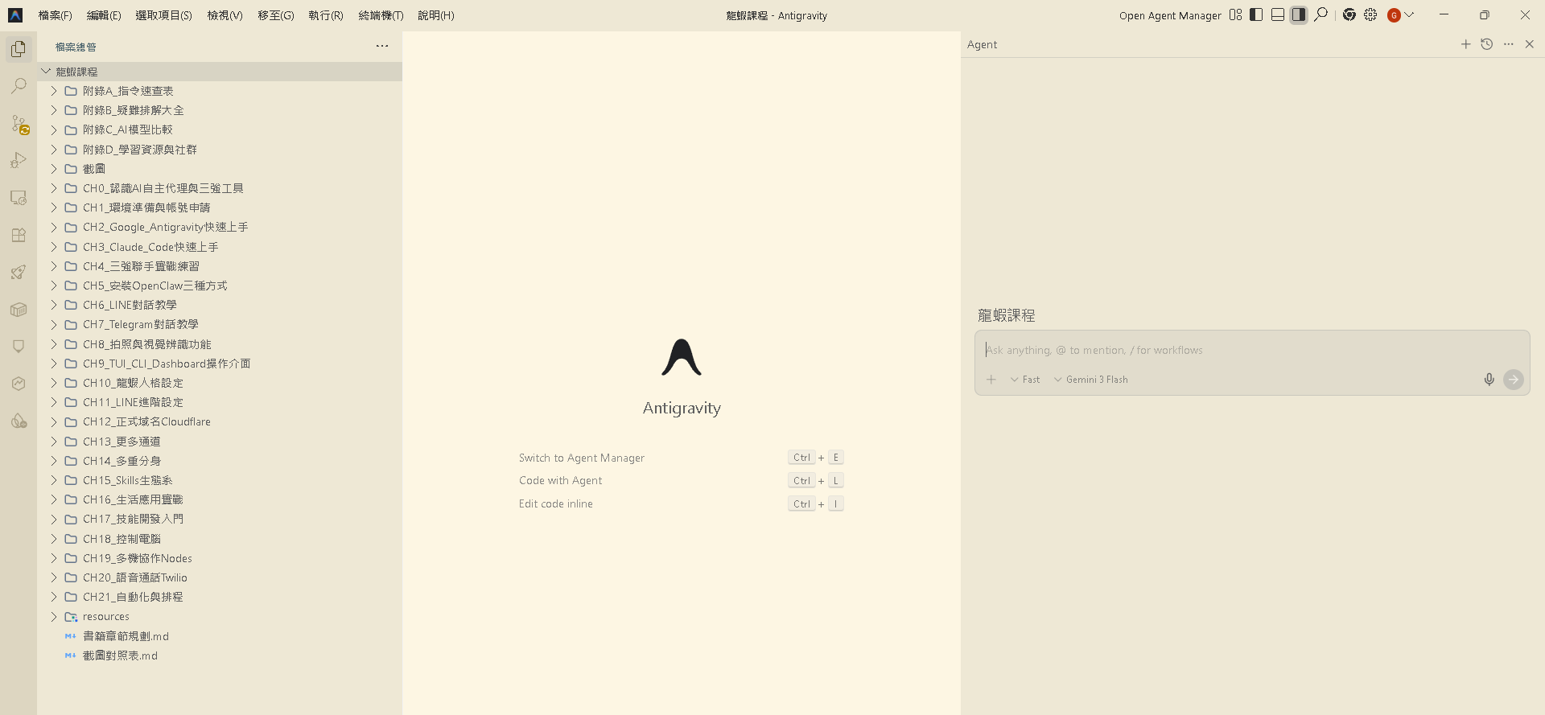Viewport: 1545px width, 715px height.
Task: Open the 終端機(T) menu
Action: point(381,15)
